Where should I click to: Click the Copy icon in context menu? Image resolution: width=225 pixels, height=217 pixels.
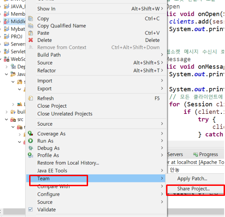point(31,18)
